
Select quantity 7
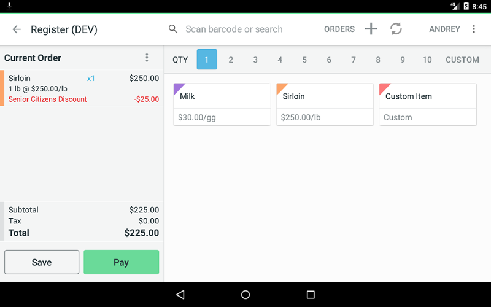(x=354, y=60)
